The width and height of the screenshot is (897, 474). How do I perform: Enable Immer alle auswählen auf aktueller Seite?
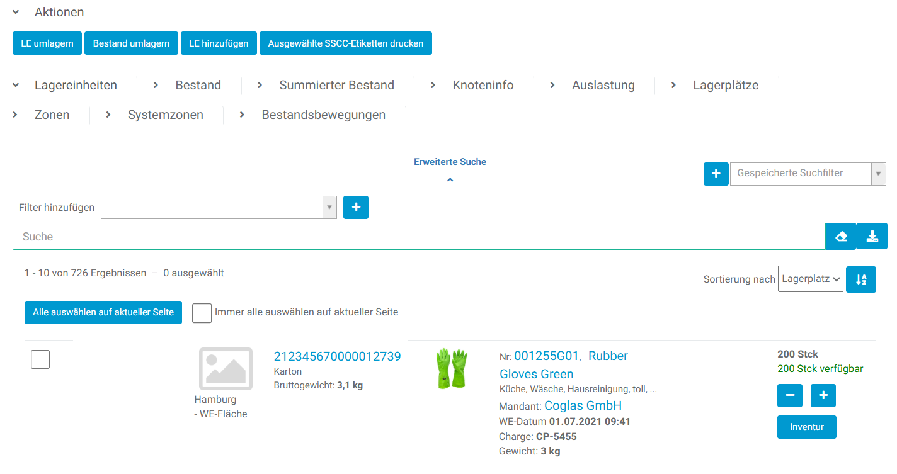coord(202,312)
